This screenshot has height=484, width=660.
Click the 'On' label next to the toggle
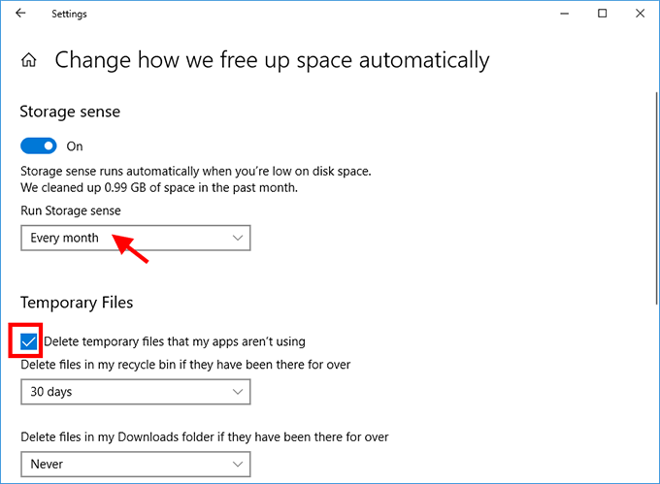tap(75, 146)
